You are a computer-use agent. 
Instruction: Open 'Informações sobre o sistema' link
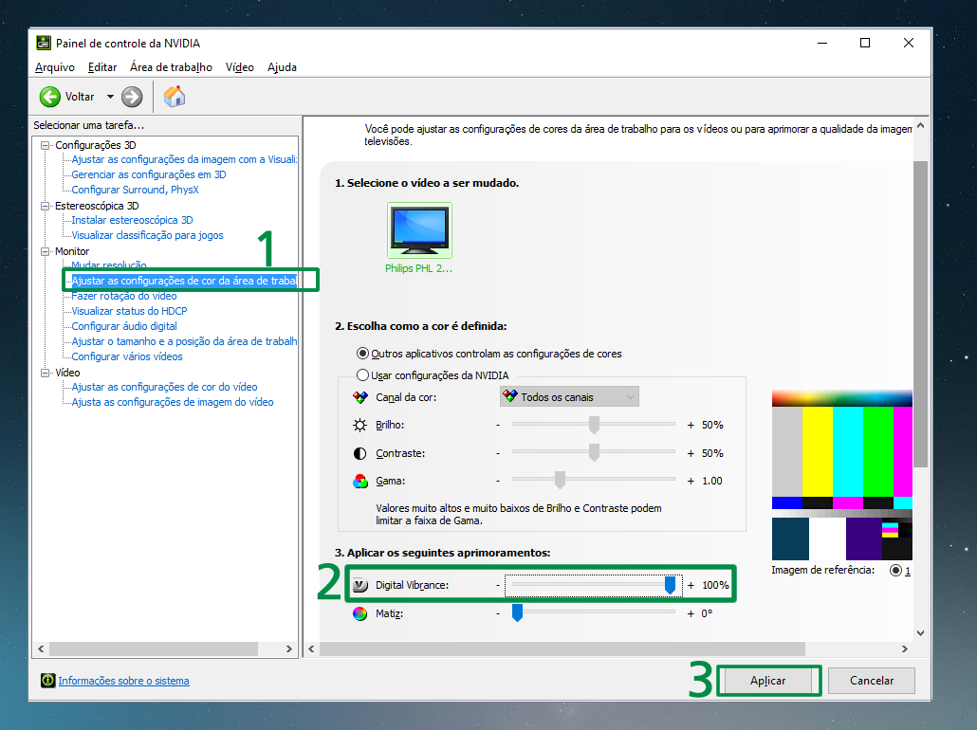[x=123, y=681]
